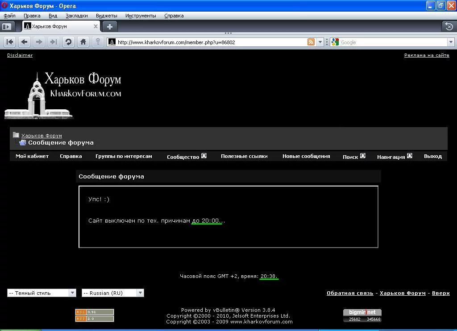
Task: Click the Home icon in toolbar
Action: tap(83, 42)
